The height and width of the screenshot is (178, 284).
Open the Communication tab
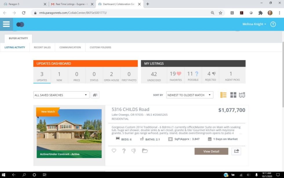tap(70, 47)
